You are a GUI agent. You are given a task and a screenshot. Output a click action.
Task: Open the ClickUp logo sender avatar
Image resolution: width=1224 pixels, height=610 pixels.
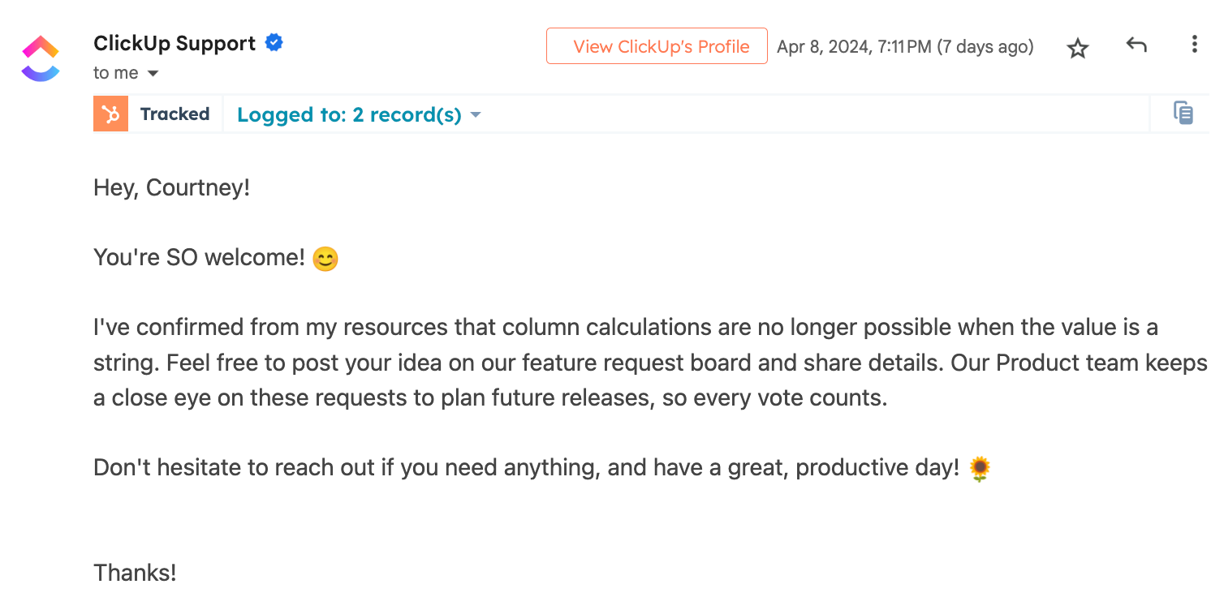(x=41, y=58)
